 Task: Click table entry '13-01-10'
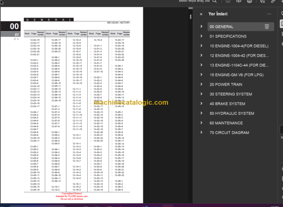[x=98, y=72]
